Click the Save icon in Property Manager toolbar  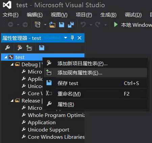click(42, 48)
